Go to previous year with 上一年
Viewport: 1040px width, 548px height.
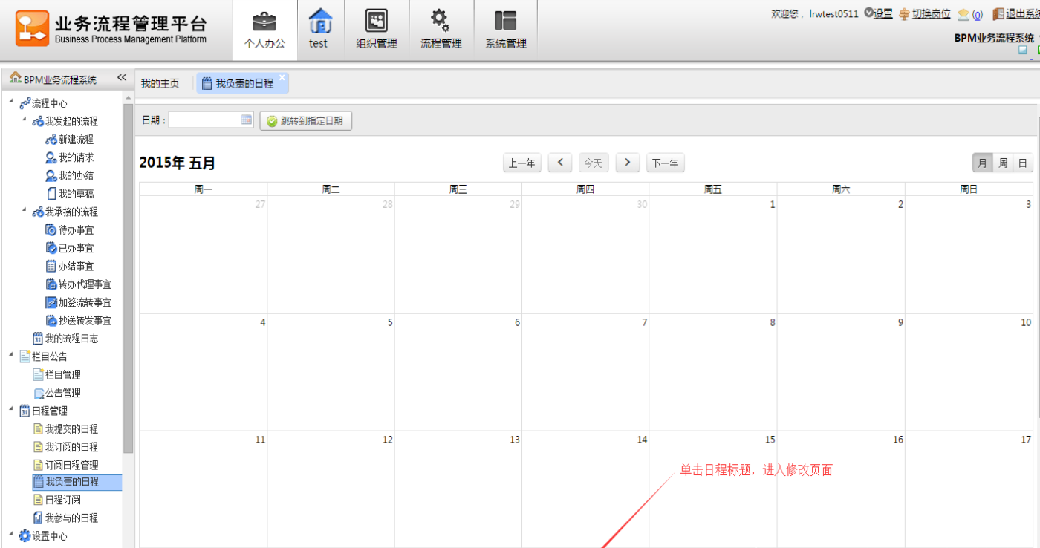coord(522,163)
